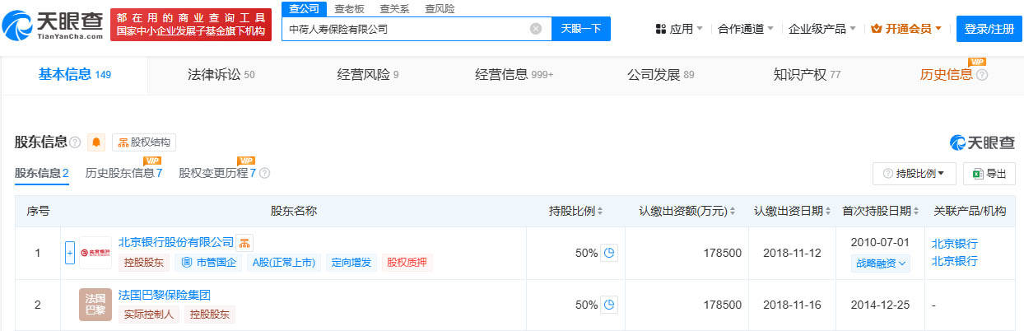Click the 天眼一下 search button
Screen dimensions: 1024x331
pos(580,29)
